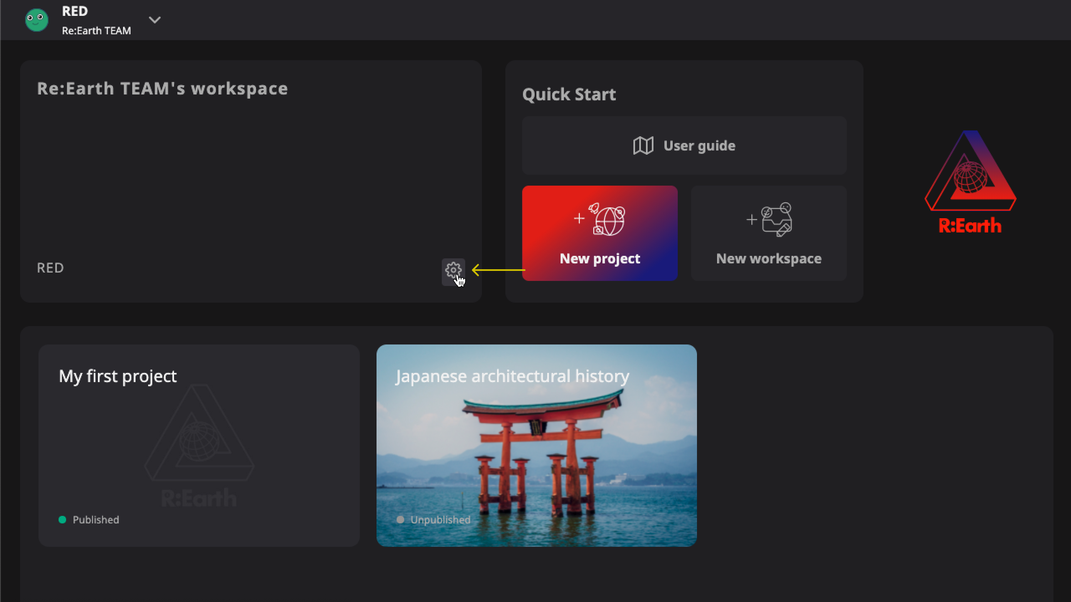Click the Re:Earth logo on the right
This screenshot has width=1071, height=602.
(x=970, y=182)
